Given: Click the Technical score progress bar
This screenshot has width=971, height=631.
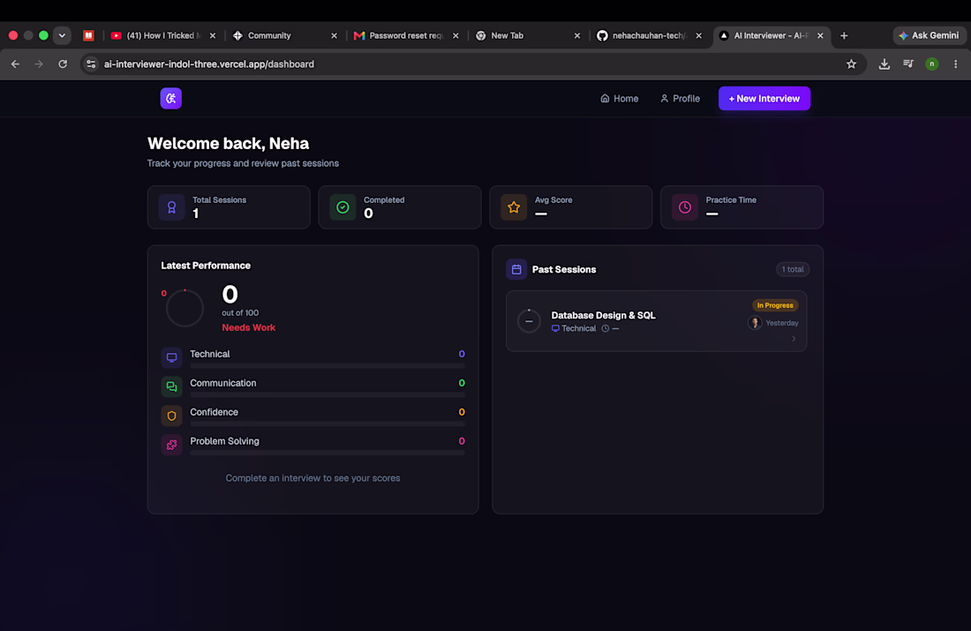Looking at the screenshot, I should coord(327,366).
